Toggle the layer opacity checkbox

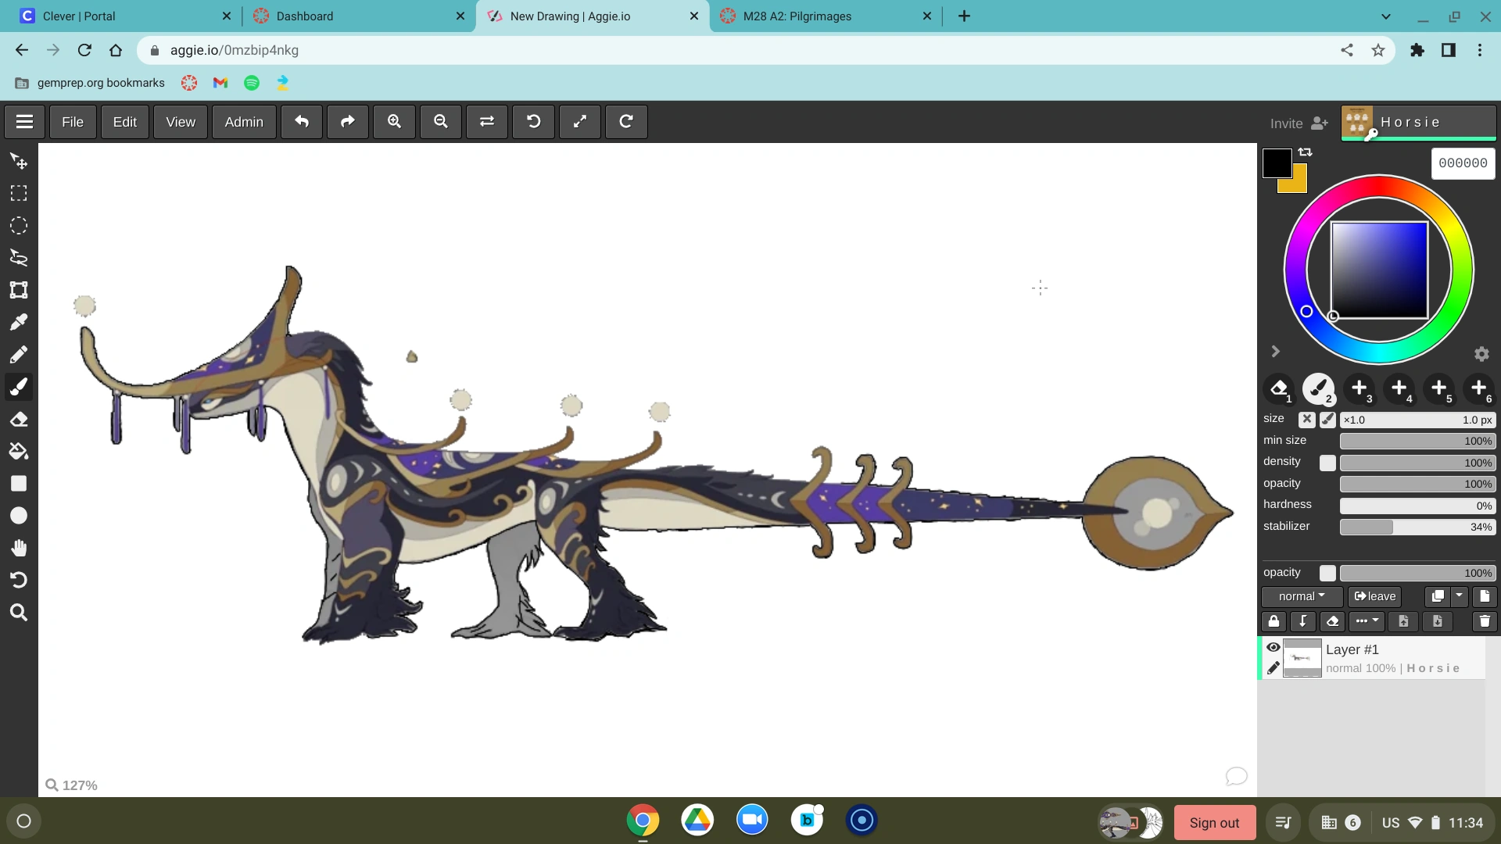click(1327, 573)
